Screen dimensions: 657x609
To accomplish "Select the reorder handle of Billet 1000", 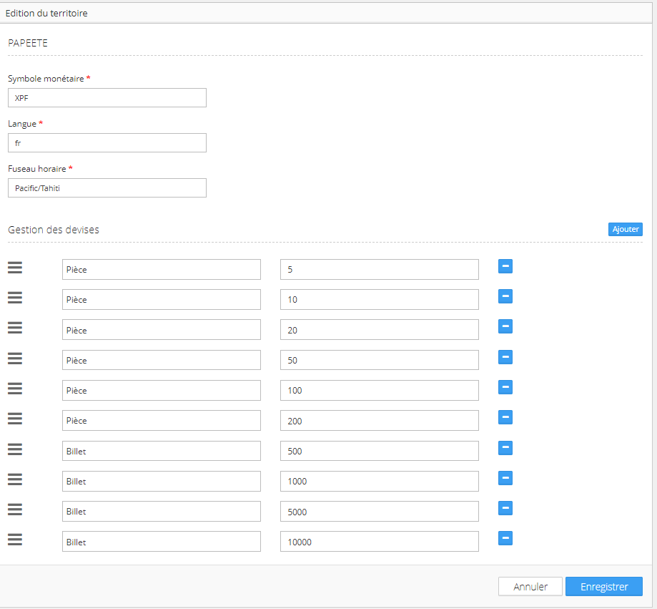I will 15,479.
